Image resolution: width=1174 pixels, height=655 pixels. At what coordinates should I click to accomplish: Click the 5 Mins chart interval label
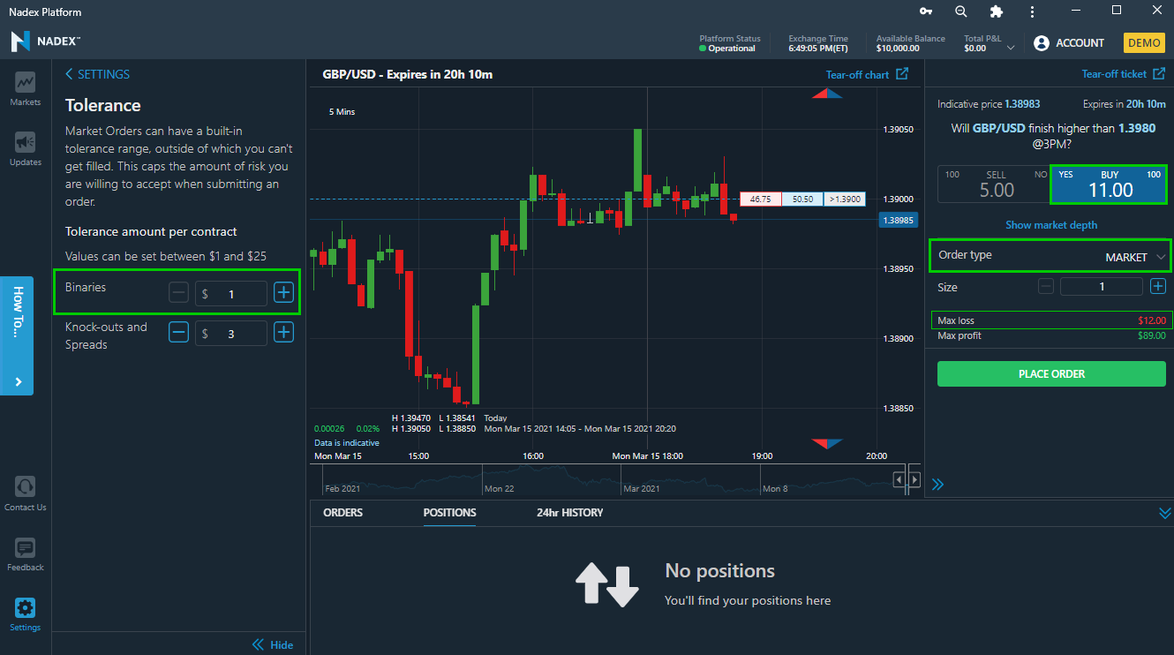tap(342, 112)
